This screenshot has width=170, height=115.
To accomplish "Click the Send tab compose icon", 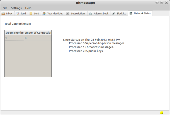I will coord(17,14).
